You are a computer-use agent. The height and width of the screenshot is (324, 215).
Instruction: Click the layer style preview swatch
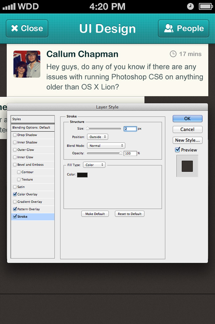187,166
